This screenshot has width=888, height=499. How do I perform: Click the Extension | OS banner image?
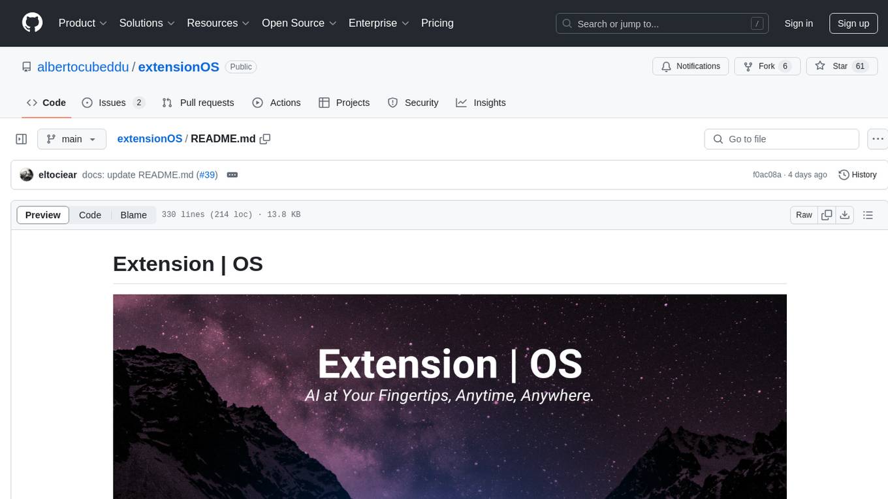(450, 396)
